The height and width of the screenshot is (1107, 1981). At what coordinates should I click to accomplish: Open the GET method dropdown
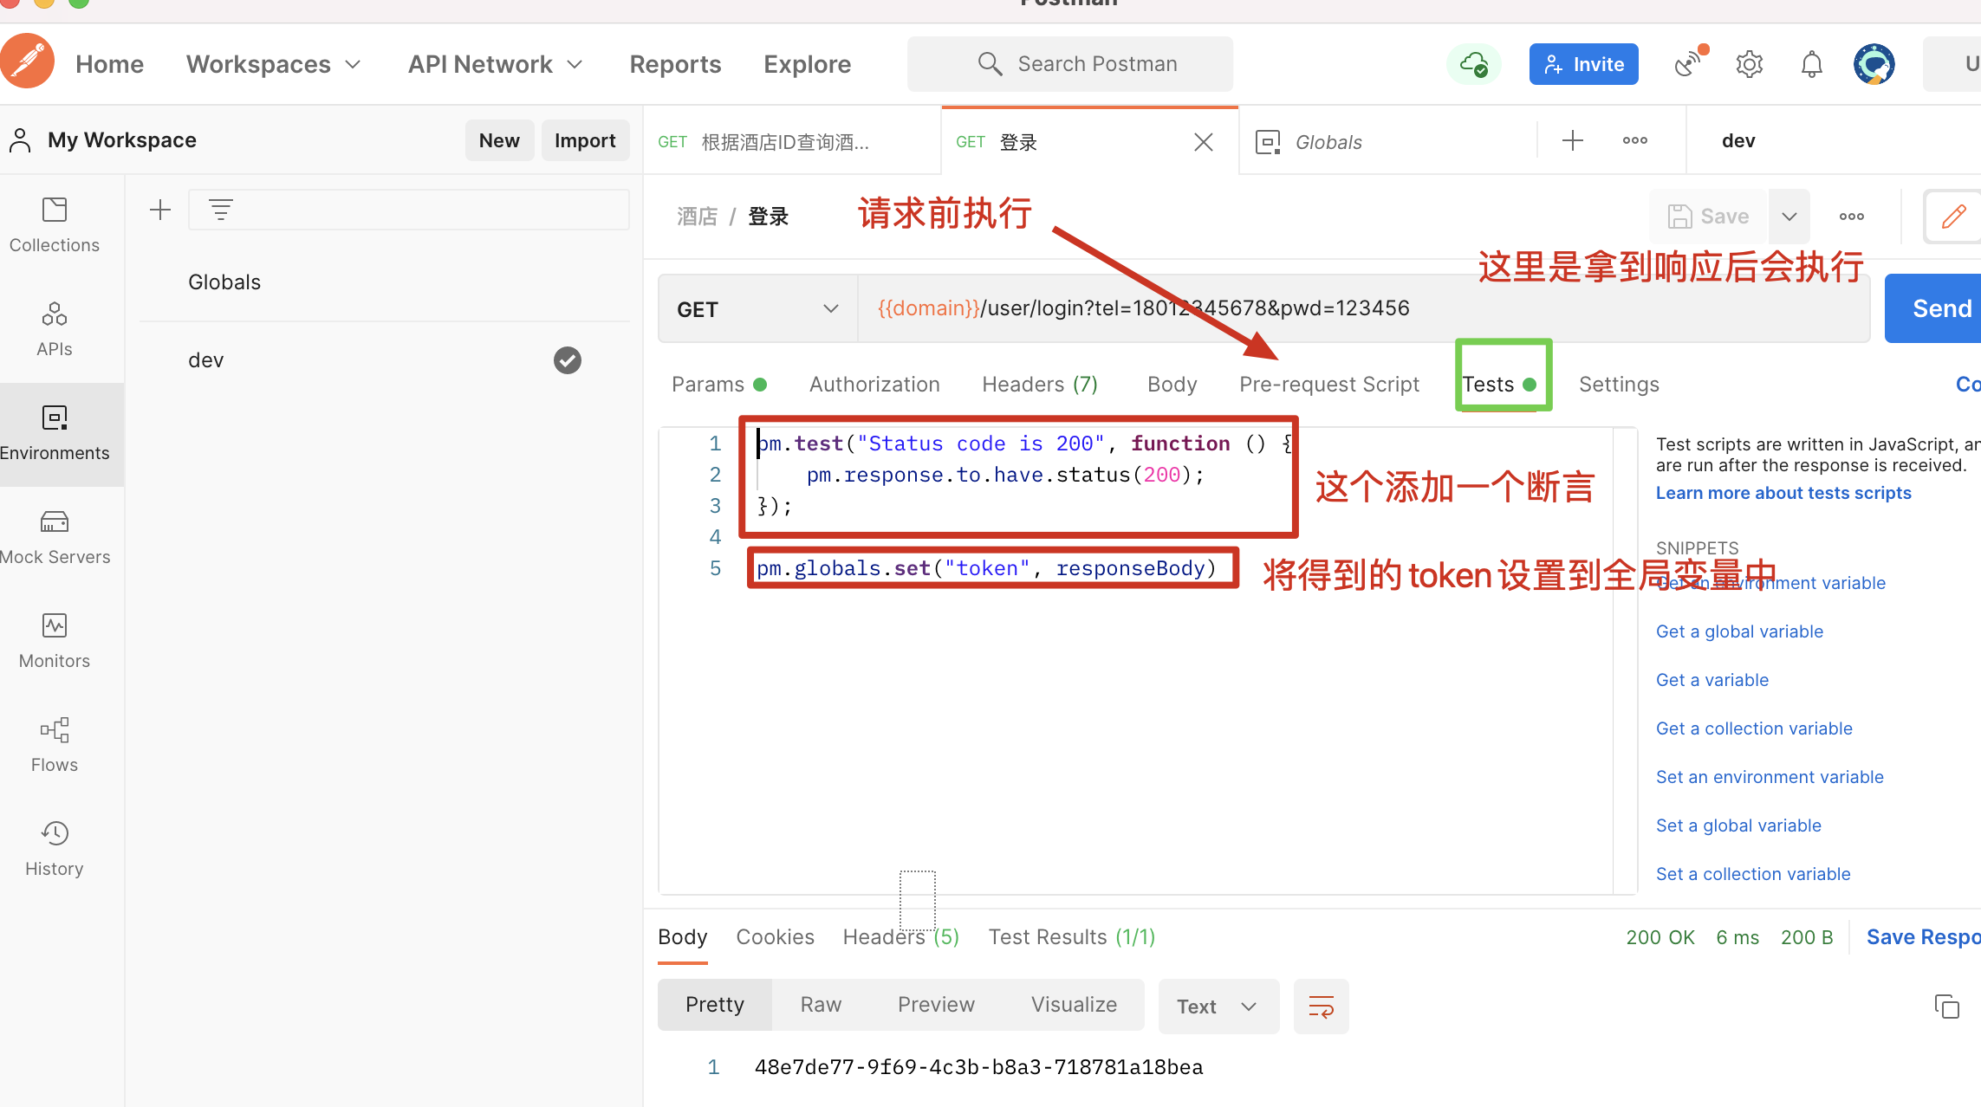(758, 309)
